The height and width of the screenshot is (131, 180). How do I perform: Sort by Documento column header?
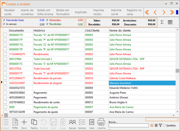tap(21, 30)
